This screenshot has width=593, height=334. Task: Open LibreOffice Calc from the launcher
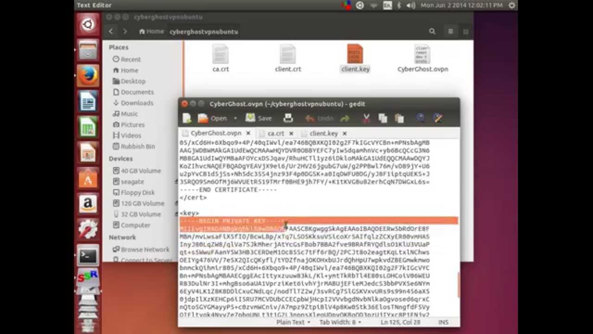tap(88, 127)
